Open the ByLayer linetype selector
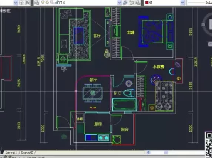The height and width of the screenshot is (158, 212). [x=199, y=3]
